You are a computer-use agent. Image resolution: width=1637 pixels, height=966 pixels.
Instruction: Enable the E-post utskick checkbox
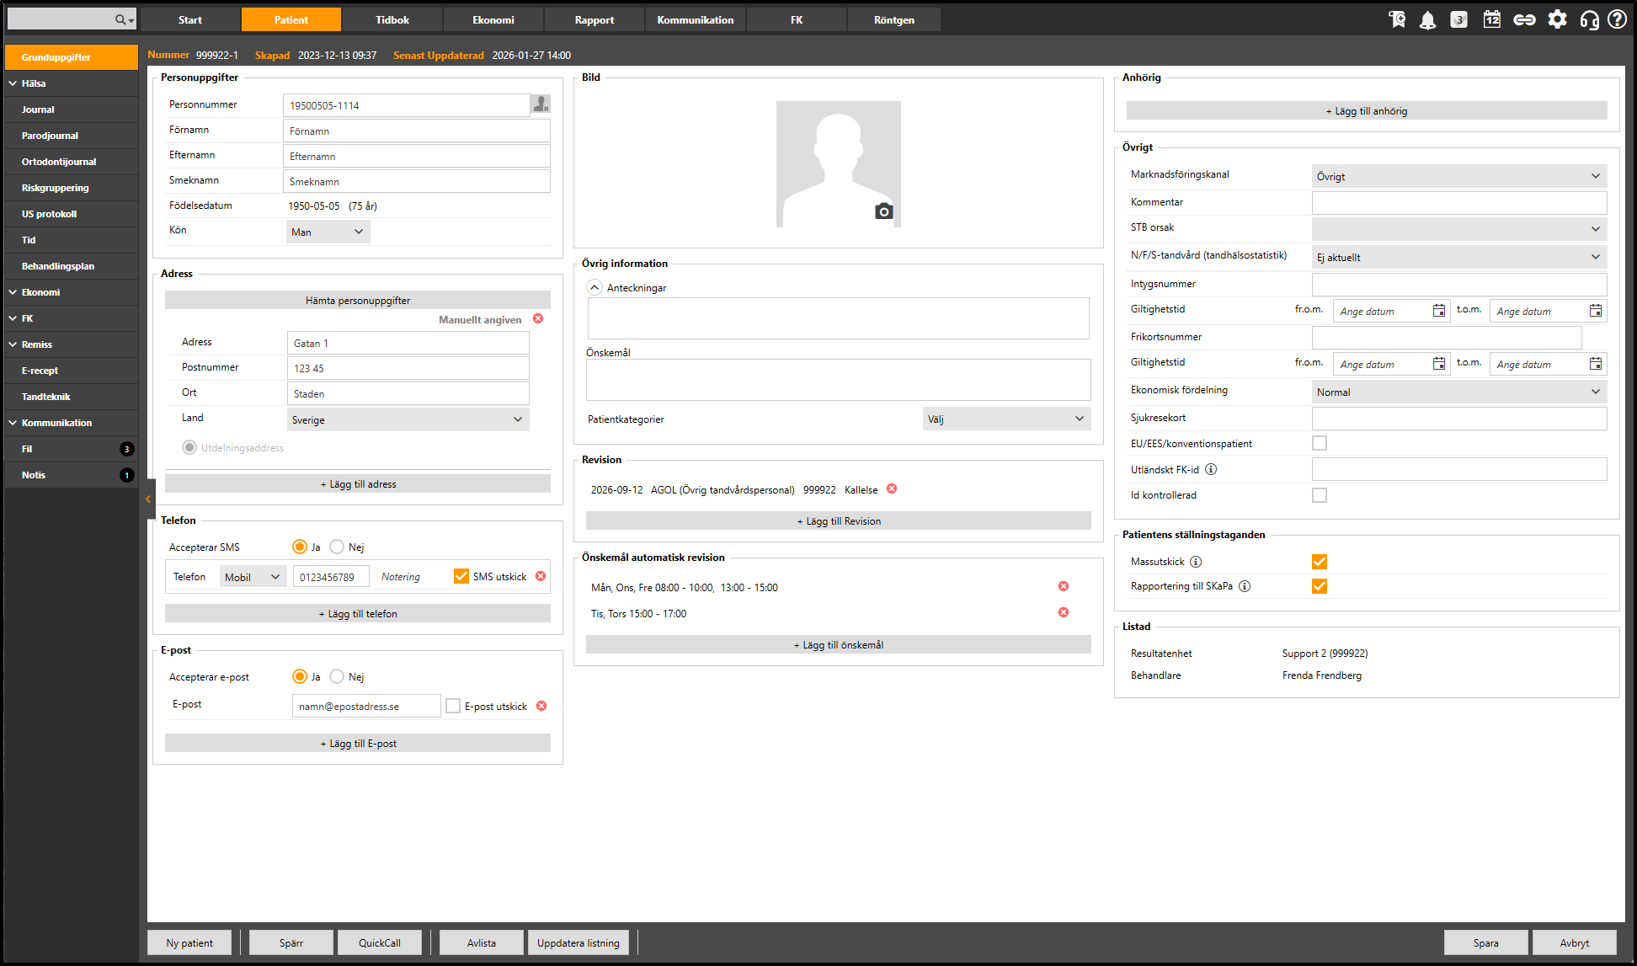[453, 706]
